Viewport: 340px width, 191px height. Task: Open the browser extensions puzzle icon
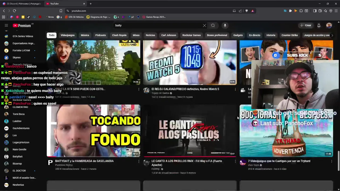click(301, 11)
